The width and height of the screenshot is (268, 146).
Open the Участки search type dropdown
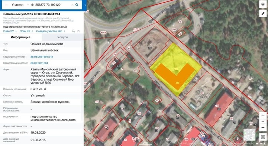20,5
